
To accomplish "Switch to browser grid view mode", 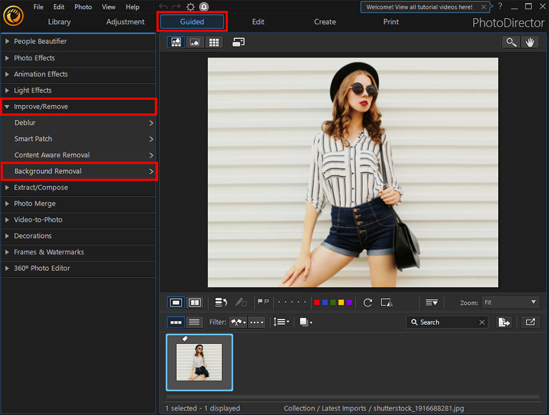I will [214, 42].
